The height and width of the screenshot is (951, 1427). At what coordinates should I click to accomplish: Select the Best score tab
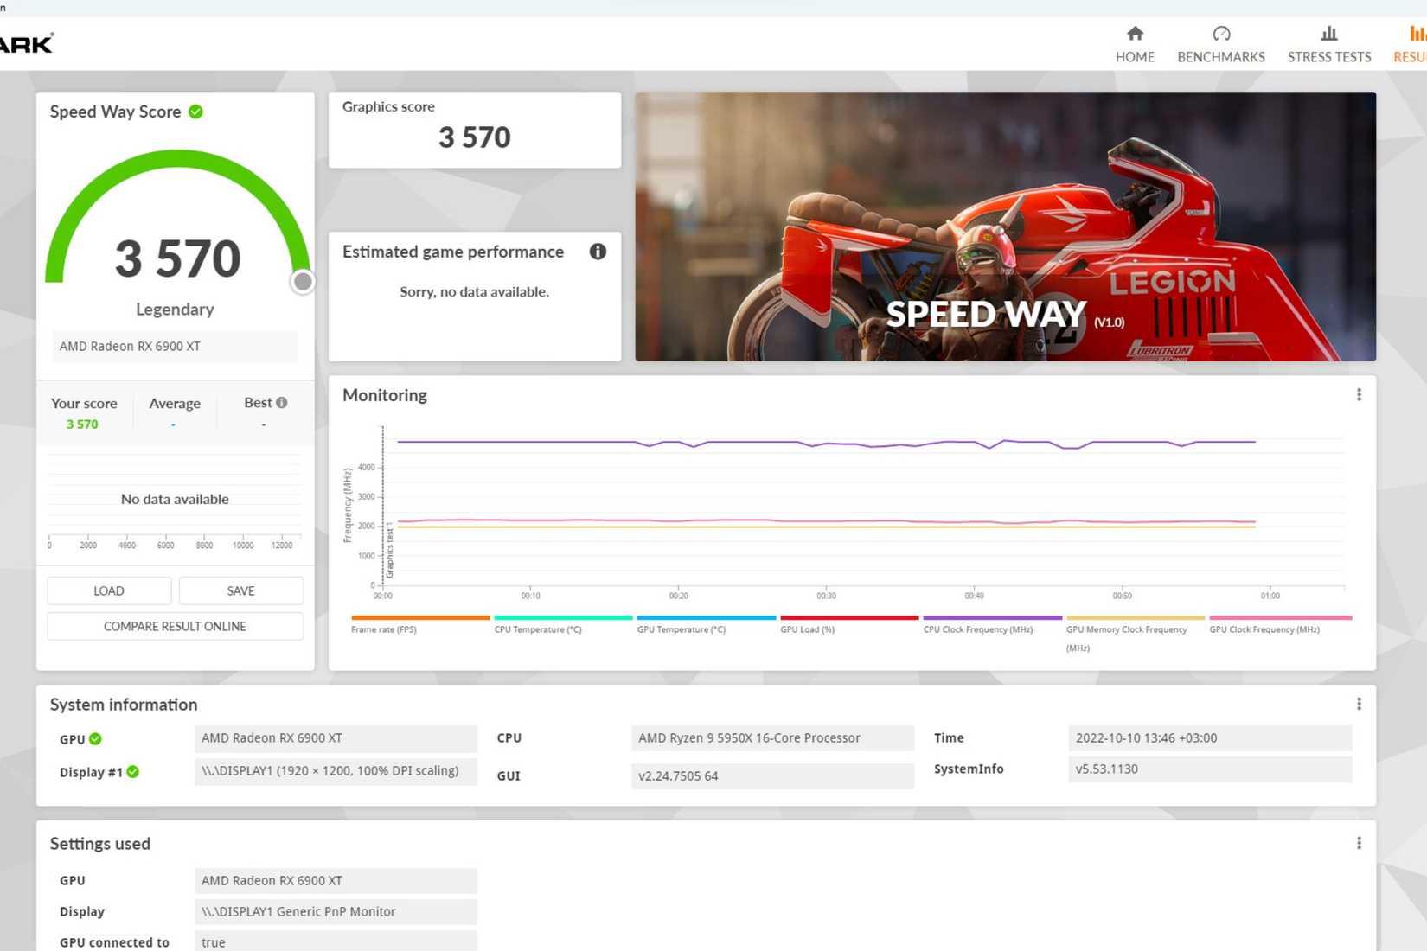pyautogui.click(x=258, y=403)
